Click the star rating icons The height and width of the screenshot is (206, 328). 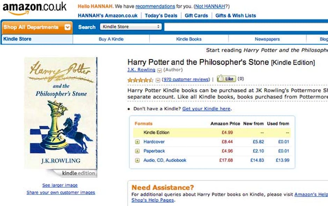(140, 80)
